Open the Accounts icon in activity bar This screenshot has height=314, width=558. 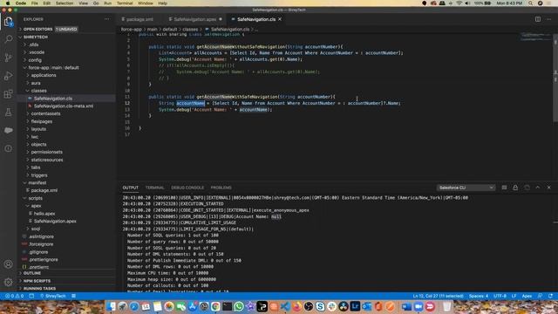[9, 263]
